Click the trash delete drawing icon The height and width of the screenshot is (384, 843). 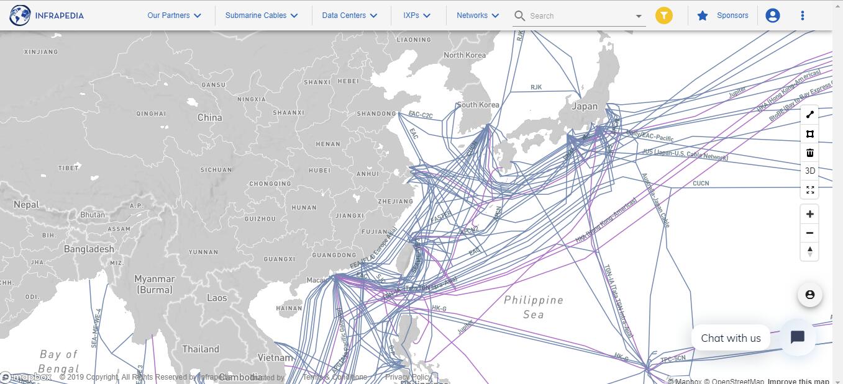809,153
